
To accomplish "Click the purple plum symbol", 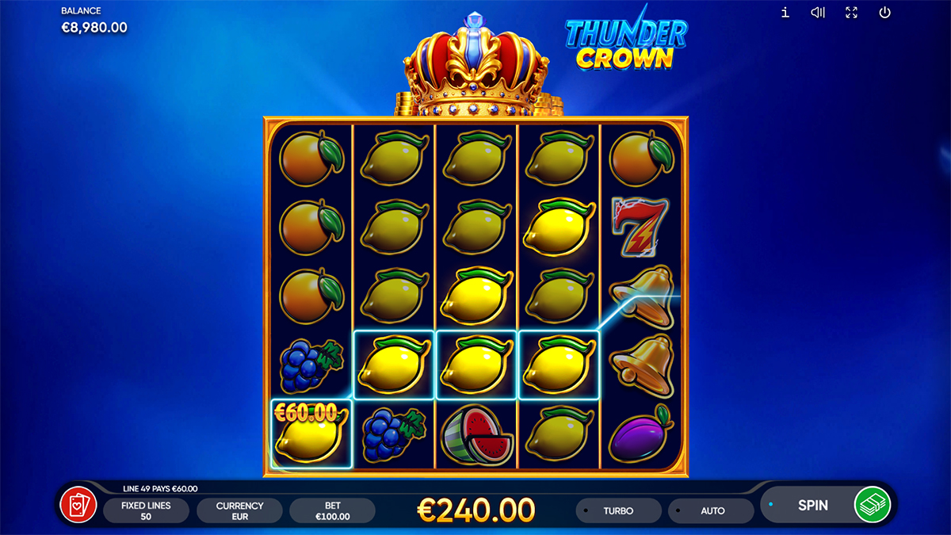I will click(x=641, y=434).
